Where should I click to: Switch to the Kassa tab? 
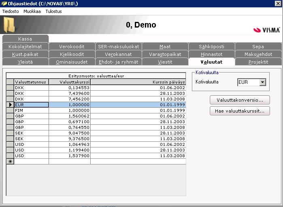tap(25, 39)
